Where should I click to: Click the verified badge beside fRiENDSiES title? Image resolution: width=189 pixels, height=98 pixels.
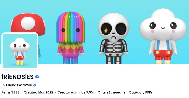[x=37, y=77]
